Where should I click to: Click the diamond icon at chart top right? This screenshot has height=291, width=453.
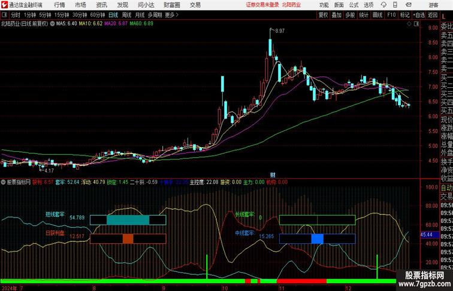(409, 24)
